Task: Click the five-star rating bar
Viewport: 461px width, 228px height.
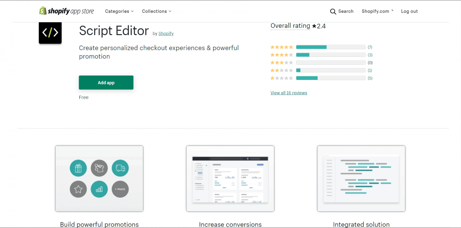Action: click(x=331, y=47)
